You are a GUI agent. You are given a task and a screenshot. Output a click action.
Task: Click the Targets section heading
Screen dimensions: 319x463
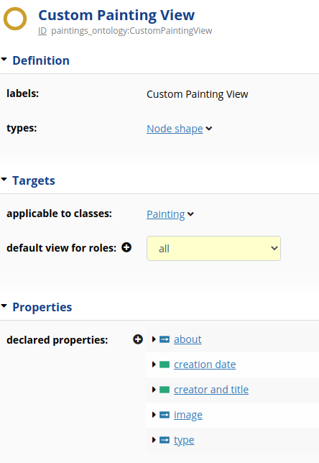(34, 180)
